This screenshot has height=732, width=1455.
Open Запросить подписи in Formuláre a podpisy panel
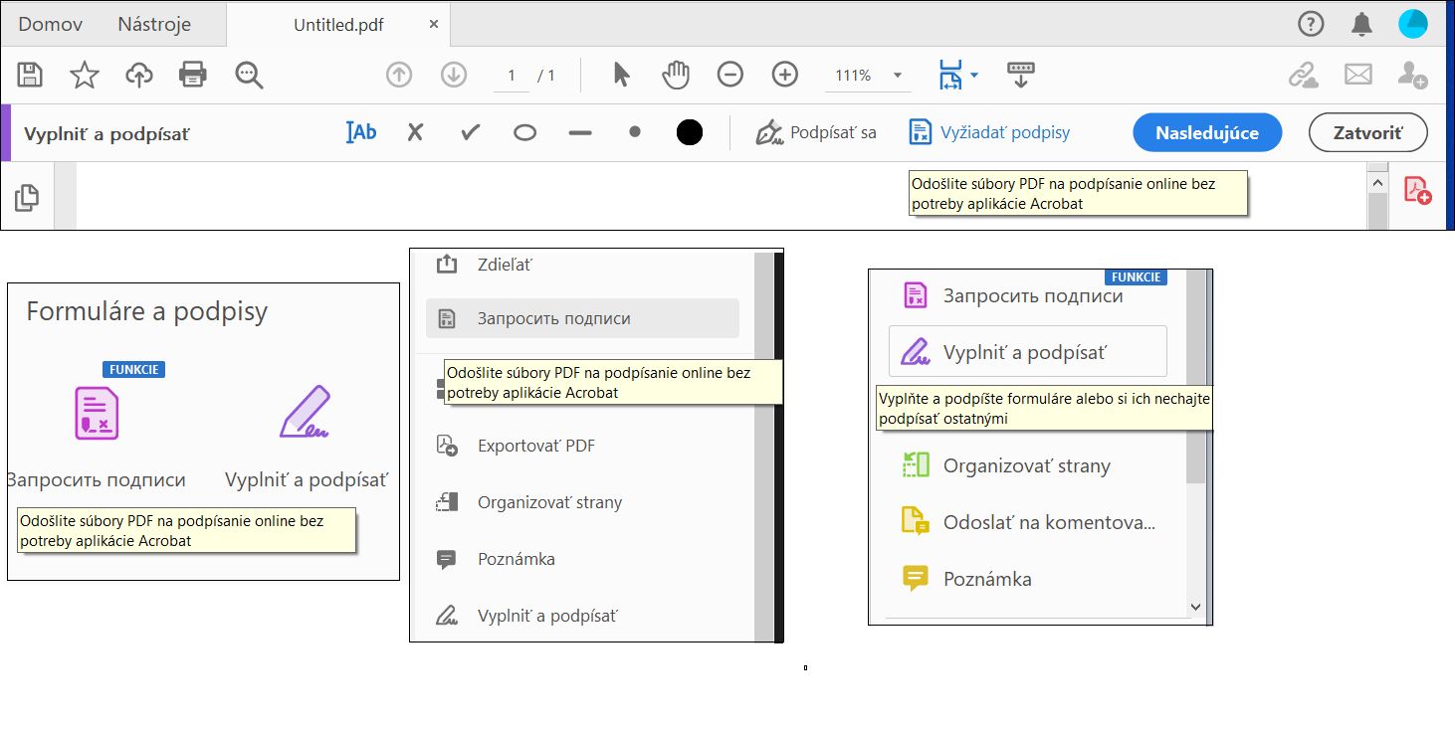point(96,438)
